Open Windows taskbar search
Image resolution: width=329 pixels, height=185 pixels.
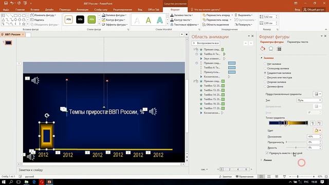click(x=11, y=182)
